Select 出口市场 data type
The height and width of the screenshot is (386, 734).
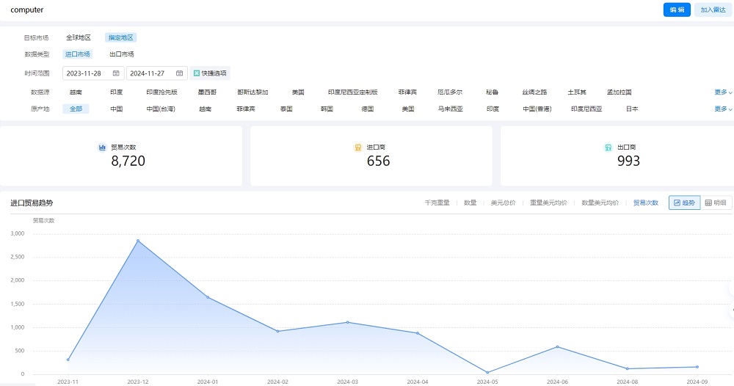coord(121,54)
